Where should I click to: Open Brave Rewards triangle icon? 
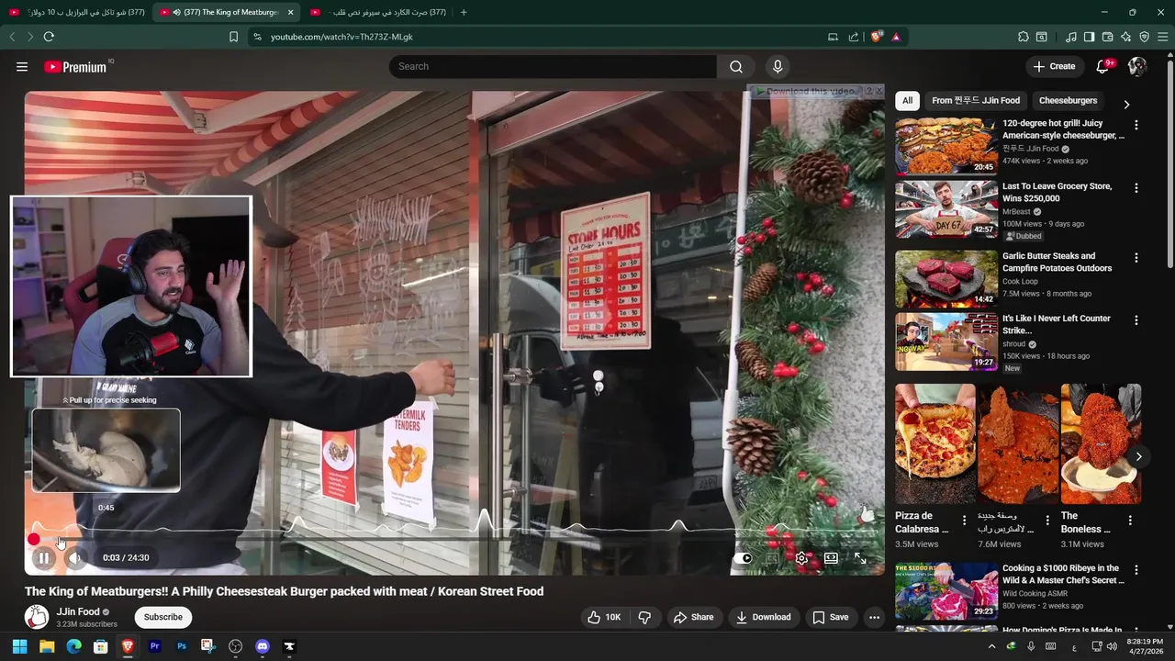[896, 37]
